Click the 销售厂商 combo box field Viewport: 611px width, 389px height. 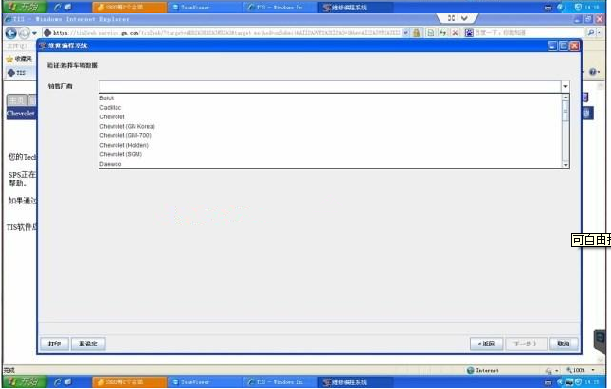(x=330, y=86)
